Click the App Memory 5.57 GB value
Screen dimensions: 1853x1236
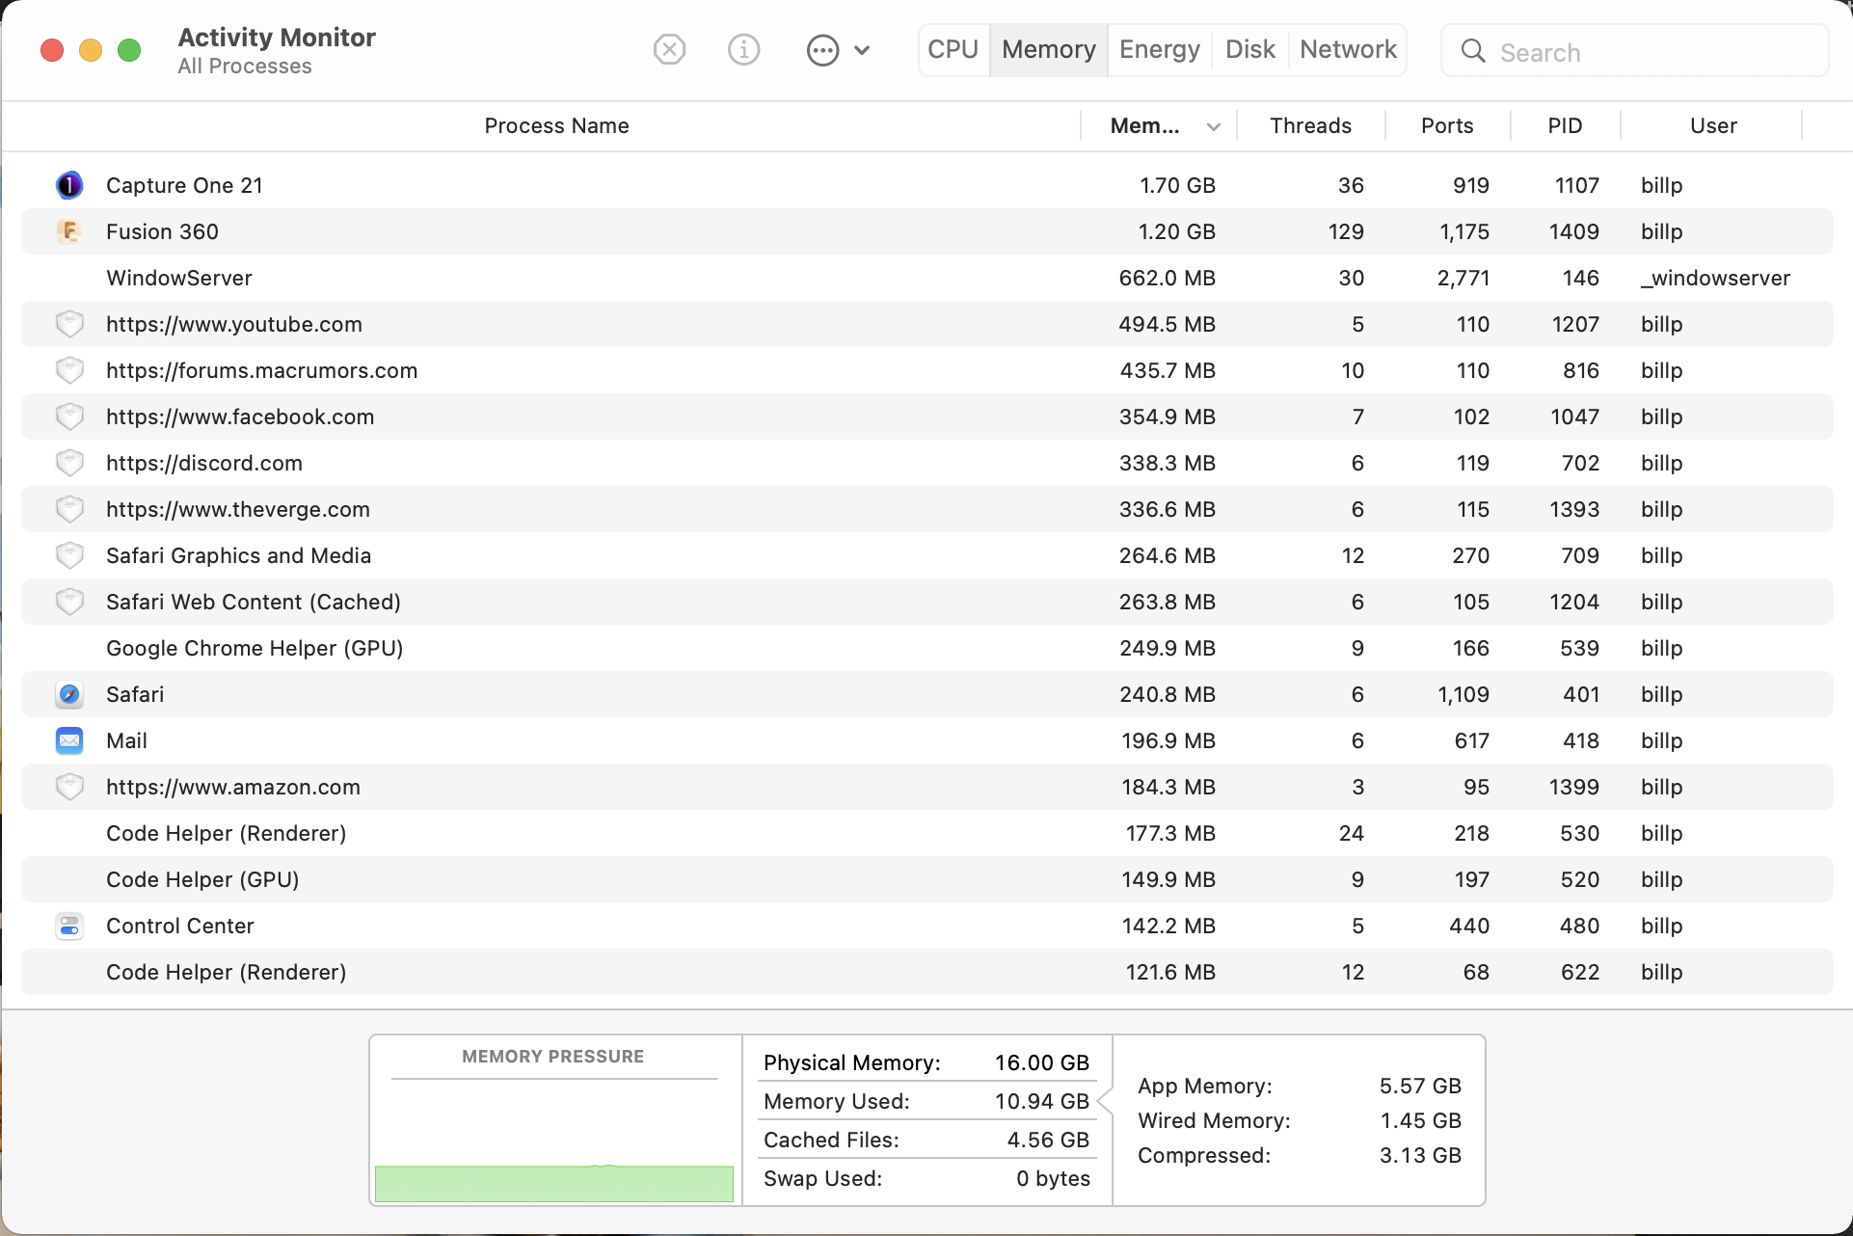coord(1420,1086)
